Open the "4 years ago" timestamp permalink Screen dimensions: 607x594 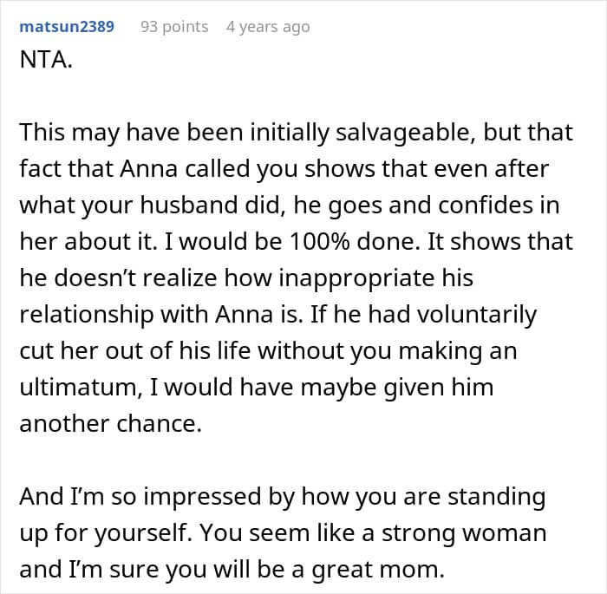267,27
